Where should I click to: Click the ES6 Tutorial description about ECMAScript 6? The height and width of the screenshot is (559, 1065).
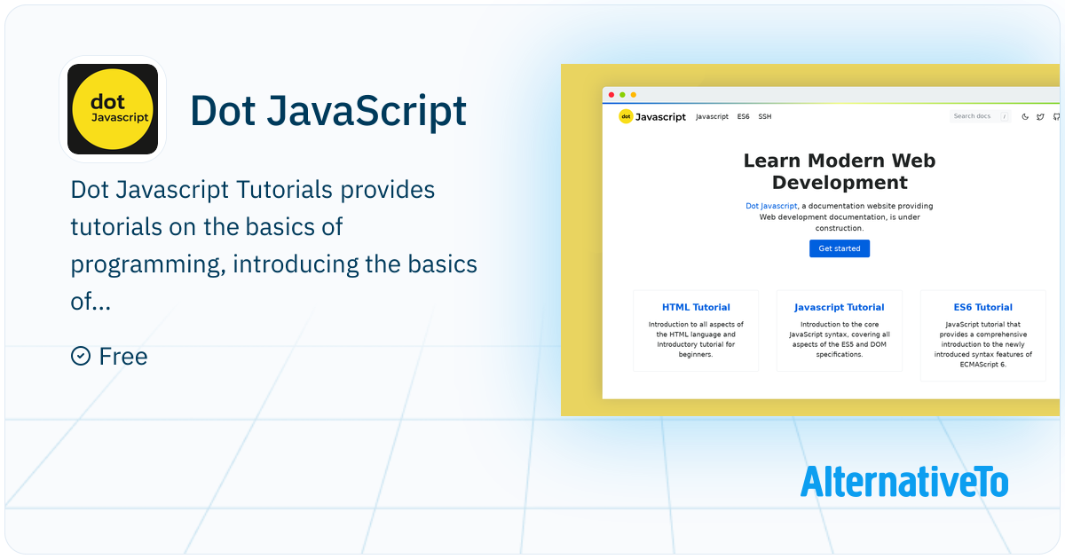pyautogui.click(x=982, y=344)
